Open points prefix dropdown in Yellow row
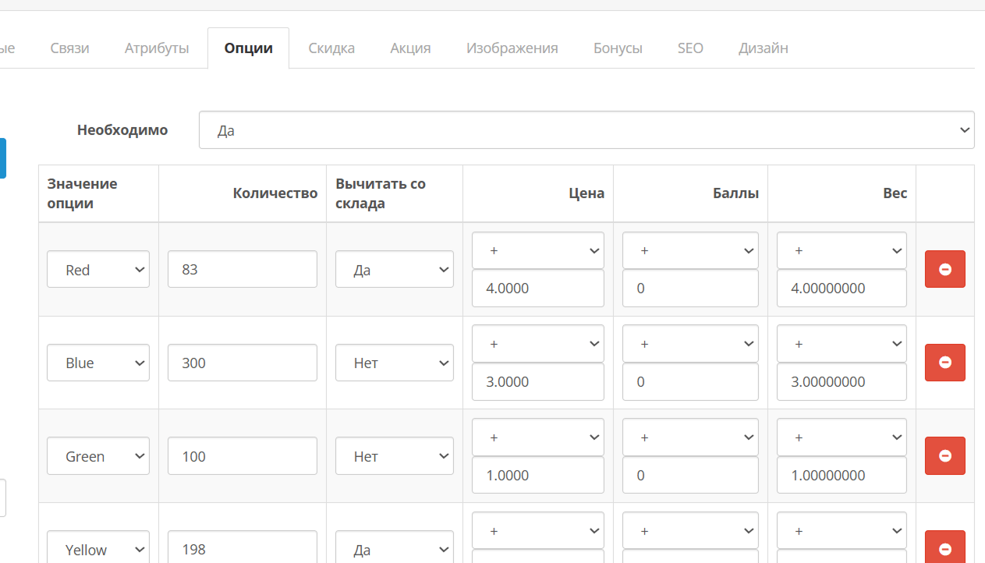 (x=690, y=530)
